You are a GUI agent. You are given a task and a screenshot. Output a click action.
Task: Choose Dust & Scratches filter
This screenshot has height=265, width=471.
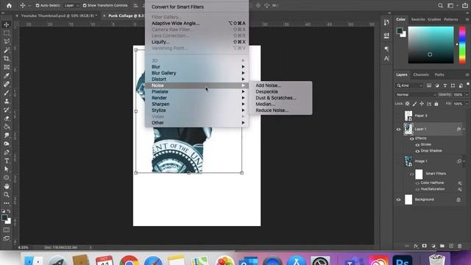coord(276,98)
